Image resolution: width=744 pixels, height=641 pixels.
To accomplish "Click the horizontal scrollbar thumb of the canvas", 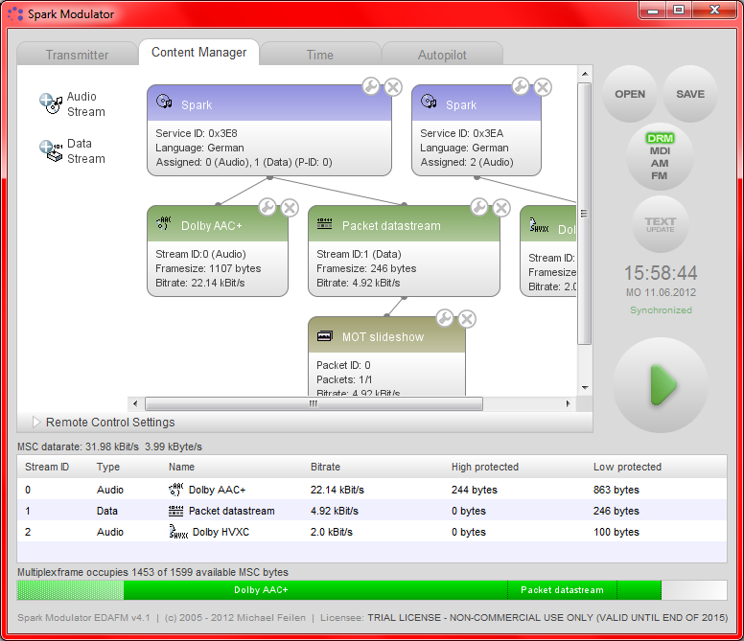I will (314, 404).
